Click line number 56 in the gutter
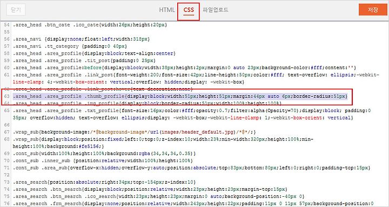This screenshot has height=207, width=389. click(6, 39)
